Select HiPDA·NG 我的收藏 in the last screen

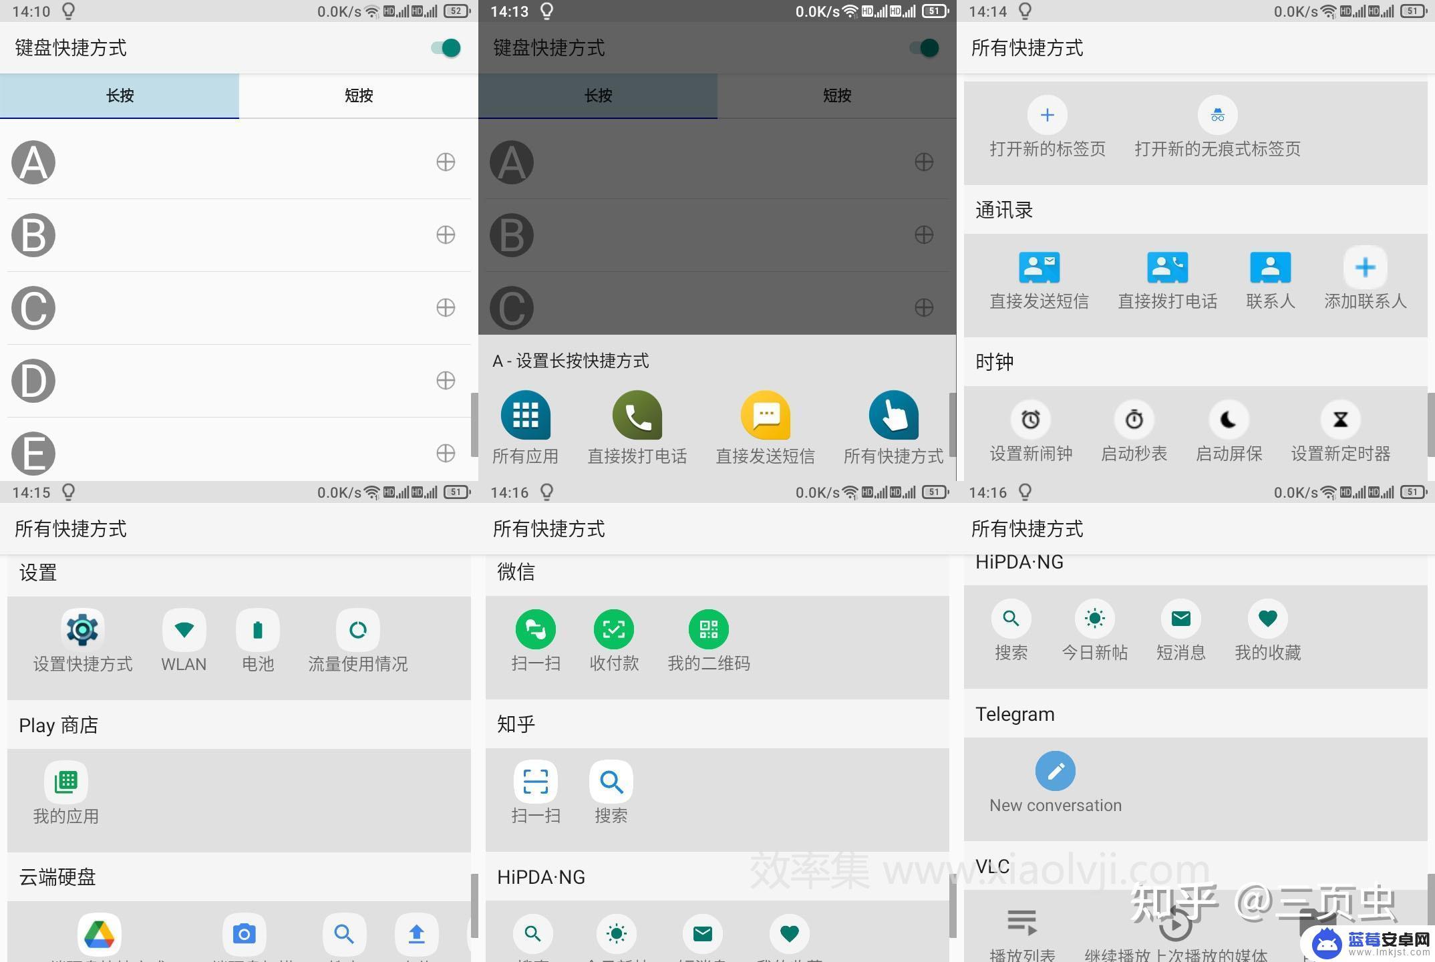tap(1268, 631)
